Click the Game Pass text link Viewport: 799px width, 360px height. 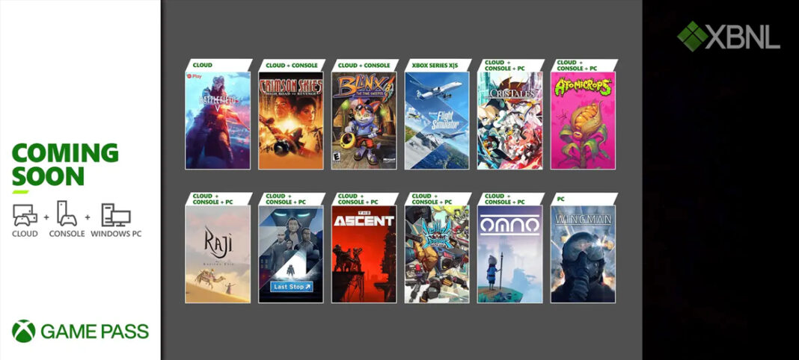click(95, 332)
